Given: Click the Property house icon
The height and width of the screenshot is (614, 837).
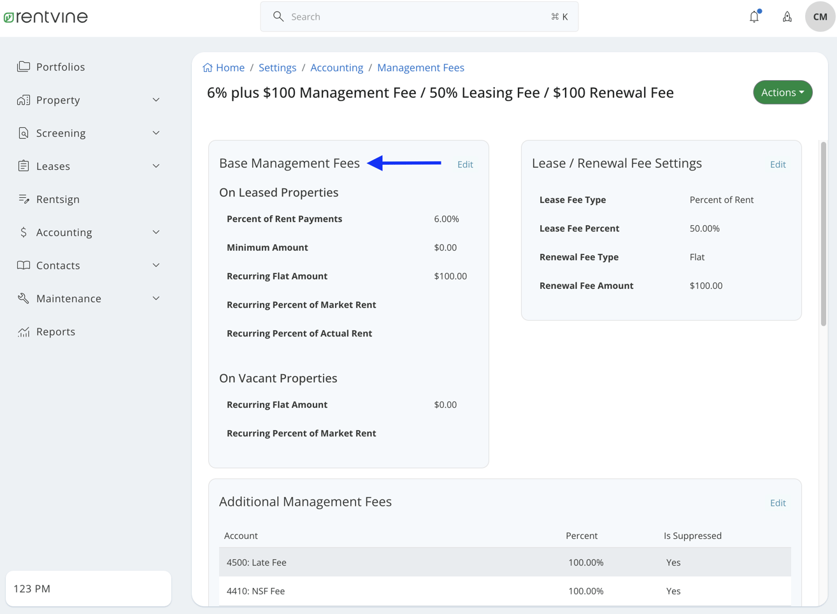Looking at the screenshot, I should point(23,99).
